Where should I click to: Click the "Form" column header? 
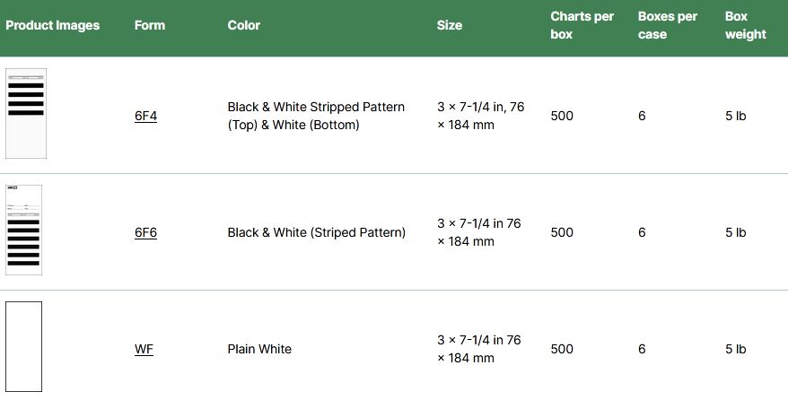150,25
